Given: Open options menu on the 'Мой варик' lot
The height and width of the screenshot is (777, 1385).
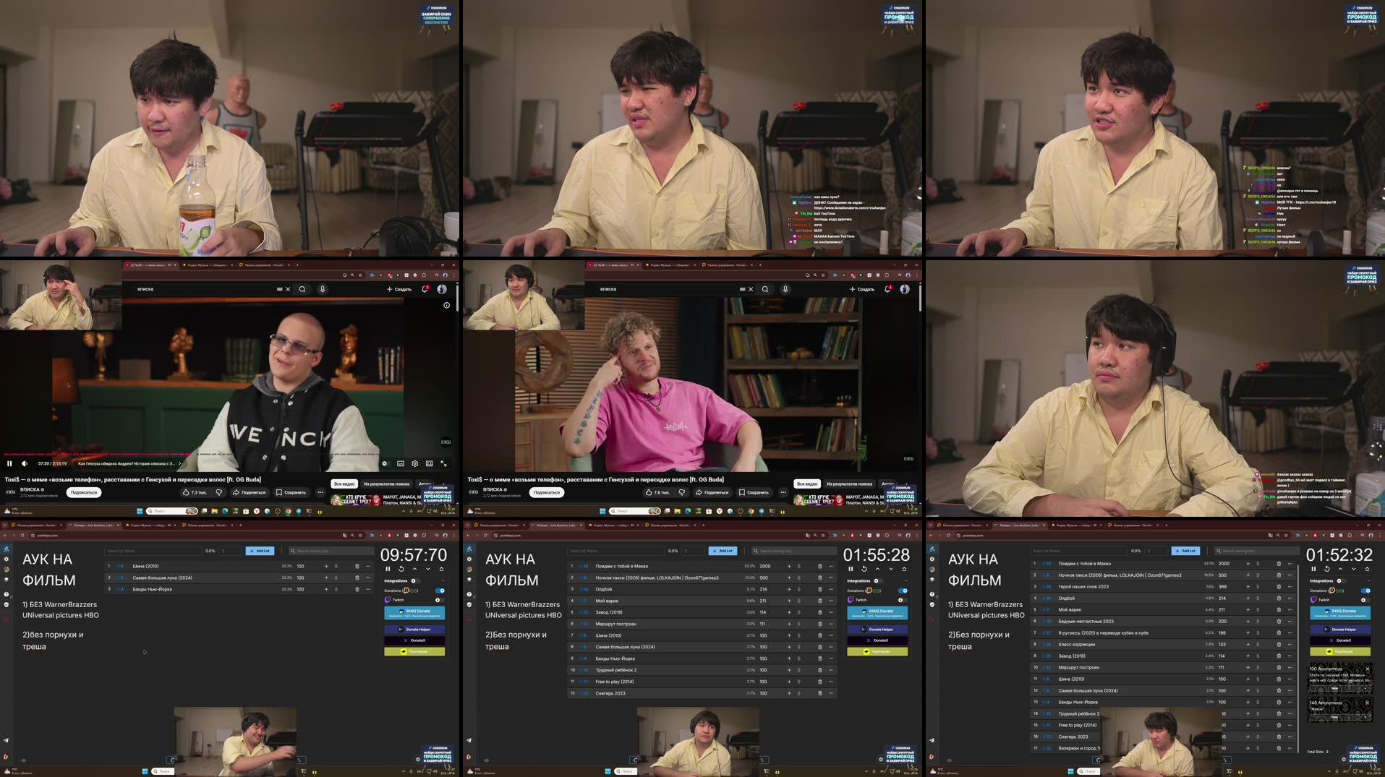Looking at the screenshot, I should tap(830, 601).
